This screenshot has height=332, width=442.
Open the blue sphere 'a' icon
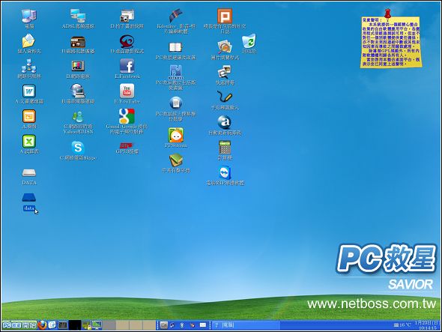pyautogui.click(x=225, y=122)
